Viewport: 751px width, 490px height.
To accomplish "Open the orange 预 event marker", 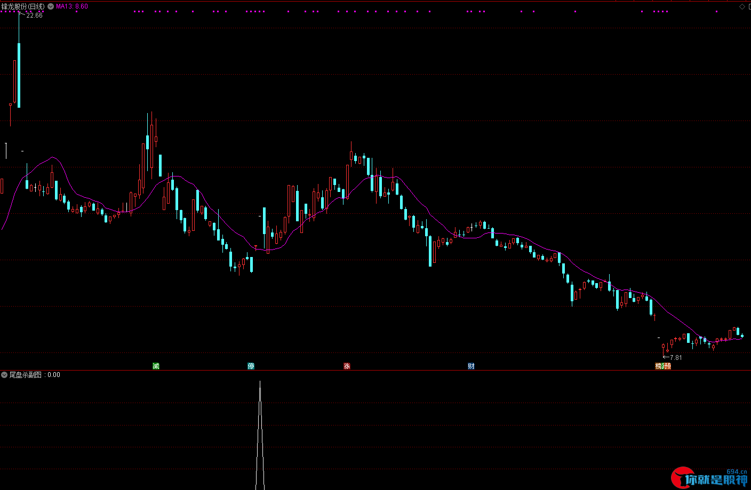I will (x=667, y=366).
